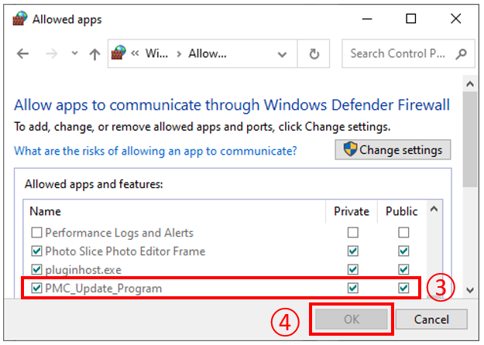Image resolution: width=484 pixels, height=345 pixels.
Task: Click the Name column header
Action: click(x=45, y=211)
